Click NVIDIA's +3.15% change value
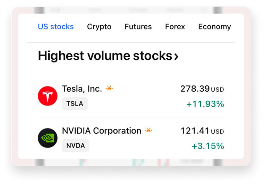Screen dimensions: 264x184 point(208,146)
